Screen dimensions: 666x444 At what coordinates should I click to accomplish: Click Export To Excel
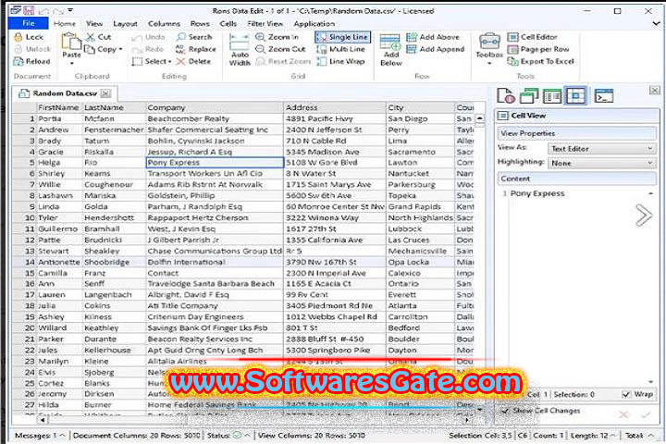[x=541, y=62]
